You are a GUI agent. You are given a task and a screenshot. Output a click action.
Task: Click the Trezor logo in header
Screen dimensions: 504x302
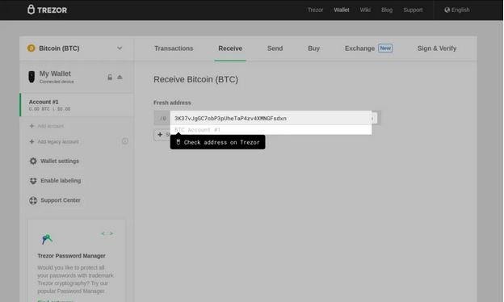click(47, 10)
